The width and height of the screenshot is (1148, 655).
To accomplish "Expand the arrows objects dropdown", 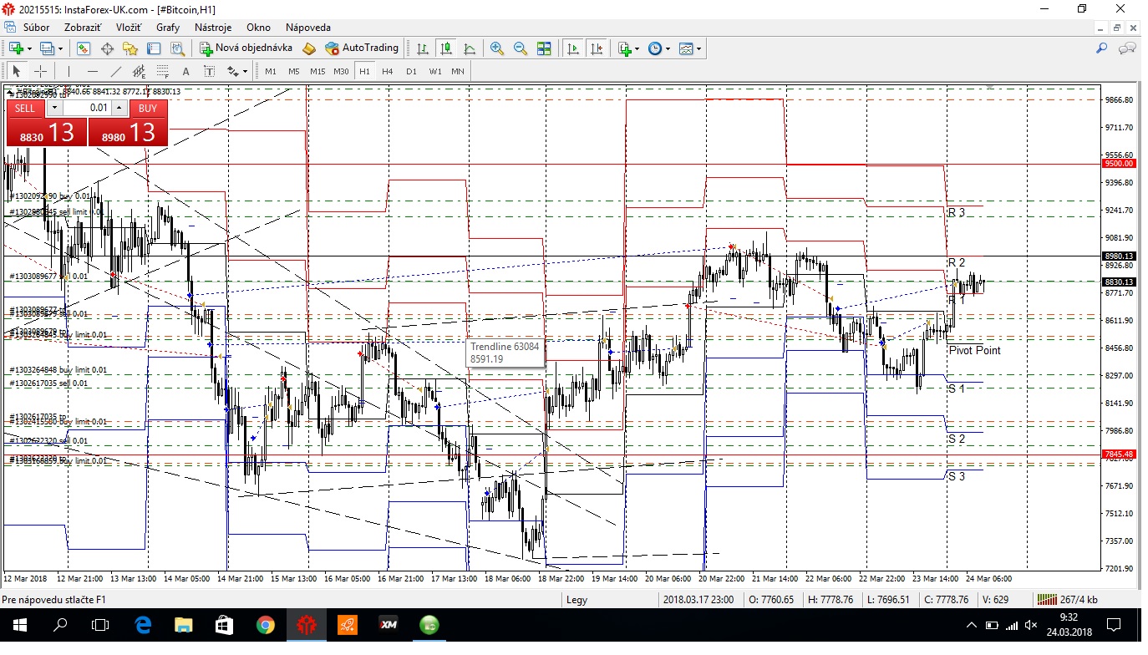I will coord(246,71).
